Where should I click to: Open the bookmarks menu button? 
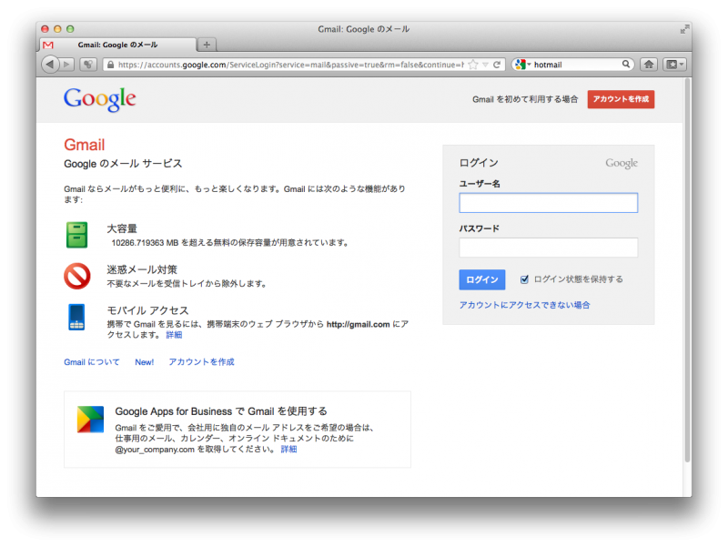674,64
